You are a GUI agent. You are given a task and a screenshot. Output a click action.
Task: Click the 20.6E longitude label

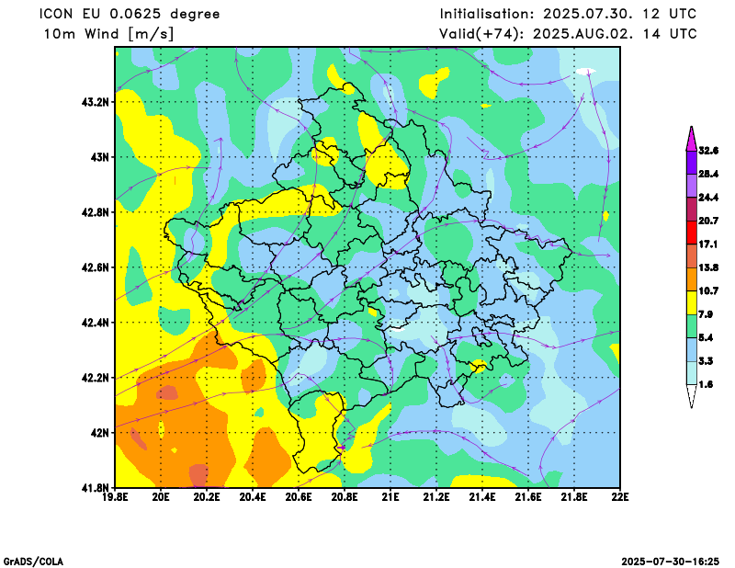click(300, 496)
